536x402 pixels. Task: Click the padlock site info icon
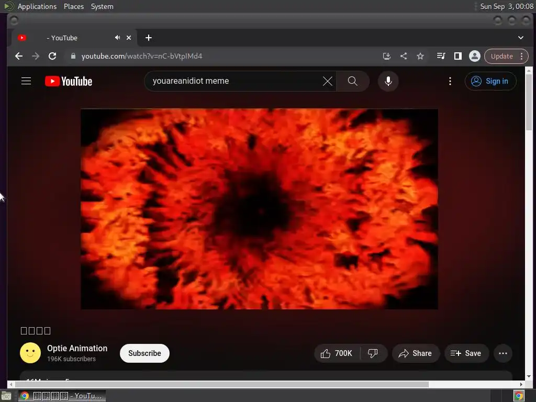pos(73,56)
